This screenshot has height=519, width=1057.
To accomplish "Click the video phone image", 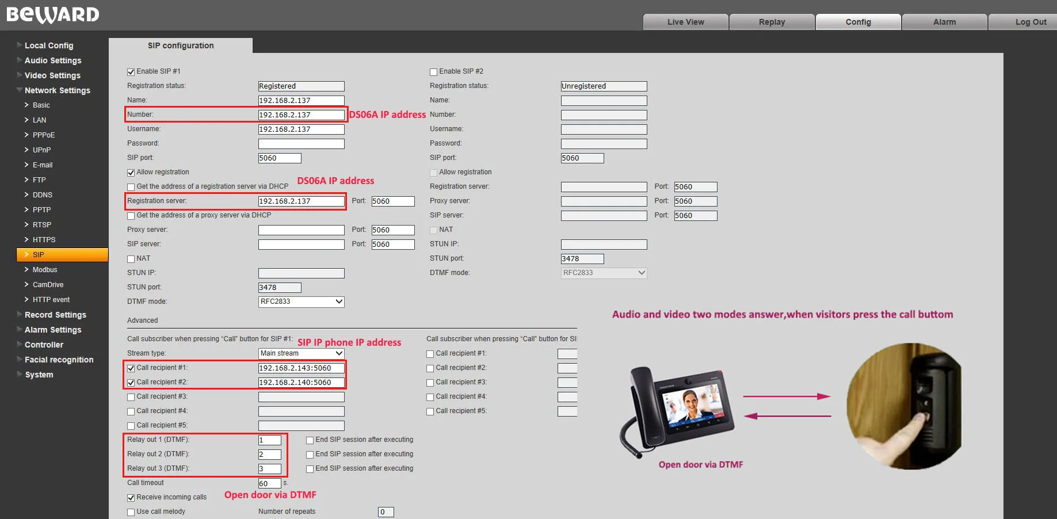I will coord(678,411).
